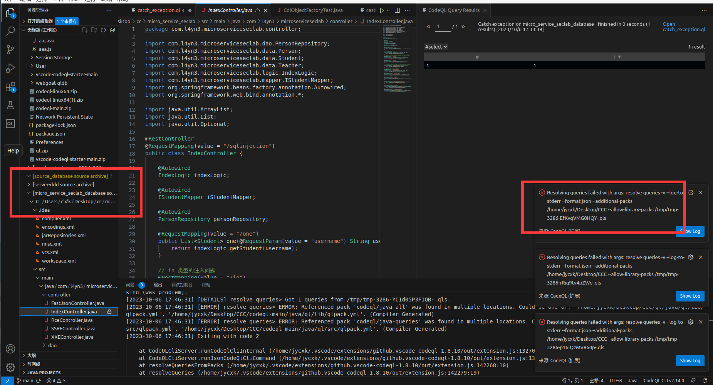
Task: Collapse all folders in explorer
Action: pyautogui.click(x=112, y=30)
